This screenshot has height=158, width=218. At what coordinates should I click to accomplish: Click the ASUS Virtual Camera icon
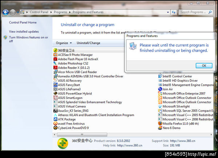[56, 106]
